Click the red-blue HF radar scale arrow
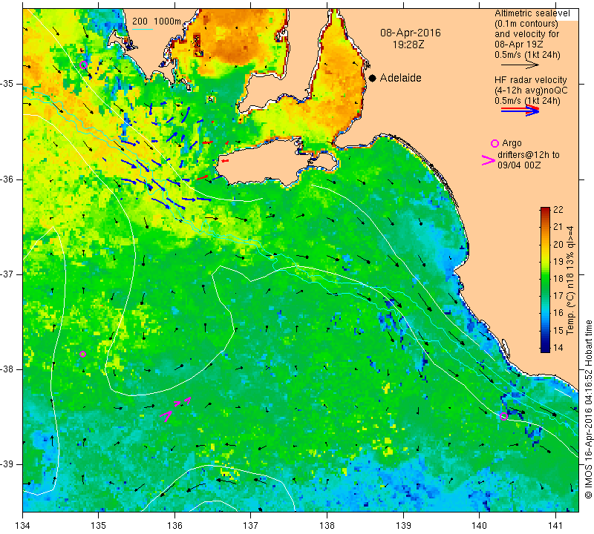Image resolution: width=594 pixels, height=534 pixels. pos(520,111)
